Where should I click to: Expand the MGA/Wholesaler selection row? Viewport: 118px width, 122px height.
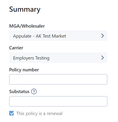point(58,36)
